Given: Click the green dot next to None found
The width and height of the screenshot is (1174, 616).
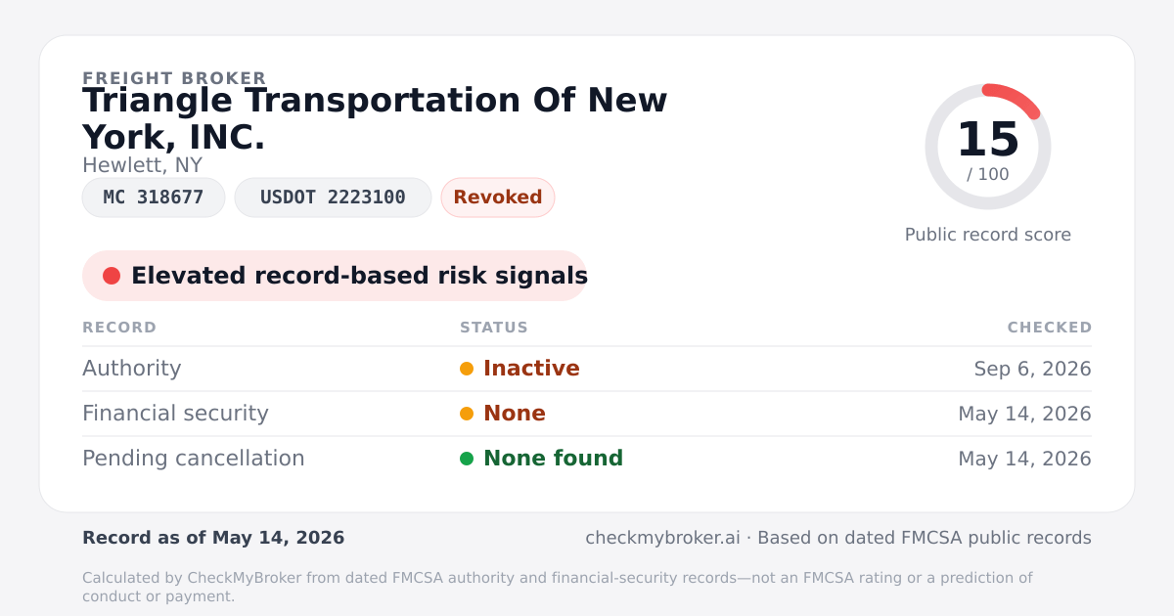Looking at the screenshot, I should [467, 459].
